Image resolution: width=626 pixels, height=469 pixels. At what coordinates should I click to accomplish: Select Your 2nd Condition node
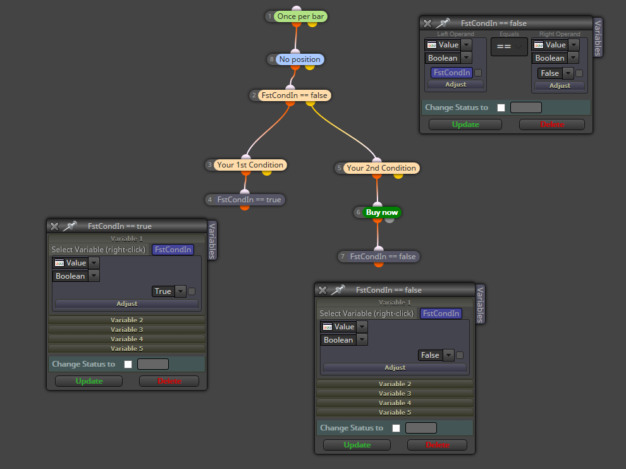point(381,168)
